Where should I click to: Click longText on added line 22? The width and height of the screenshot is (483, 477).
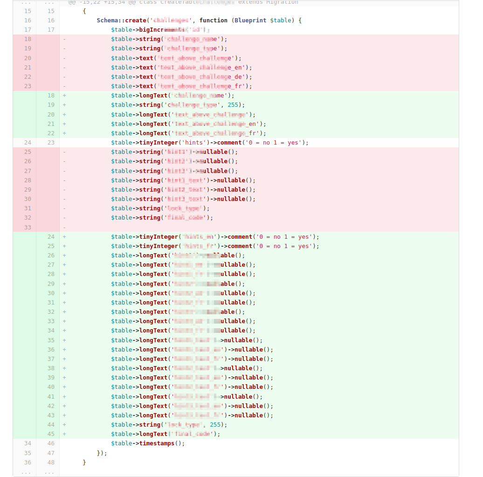click(x=153, y=133)
